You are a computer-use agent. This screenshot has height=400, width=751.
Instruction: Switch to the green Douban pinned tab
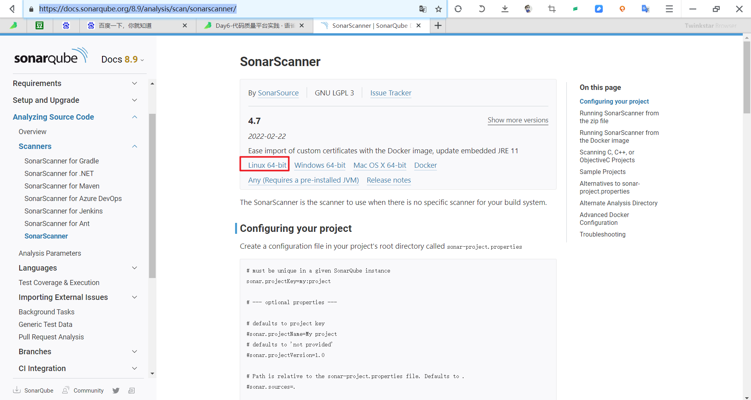[x=40, y=25]
